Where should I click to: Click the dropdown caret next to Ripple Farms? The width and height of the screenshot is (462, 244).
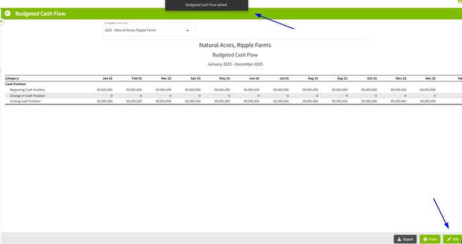click(188, 31)
